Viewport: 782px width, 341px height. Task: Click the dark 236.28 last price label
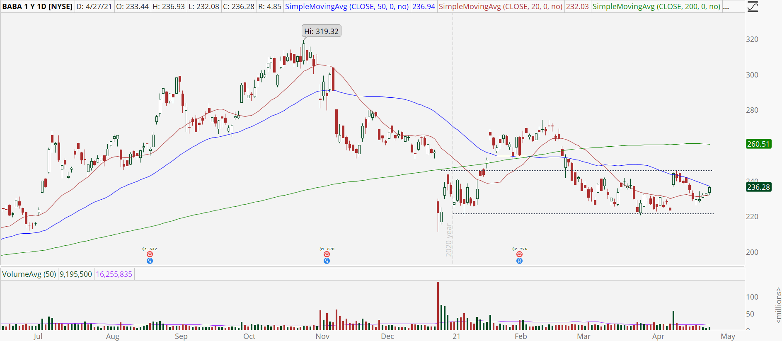pos(758,187)
